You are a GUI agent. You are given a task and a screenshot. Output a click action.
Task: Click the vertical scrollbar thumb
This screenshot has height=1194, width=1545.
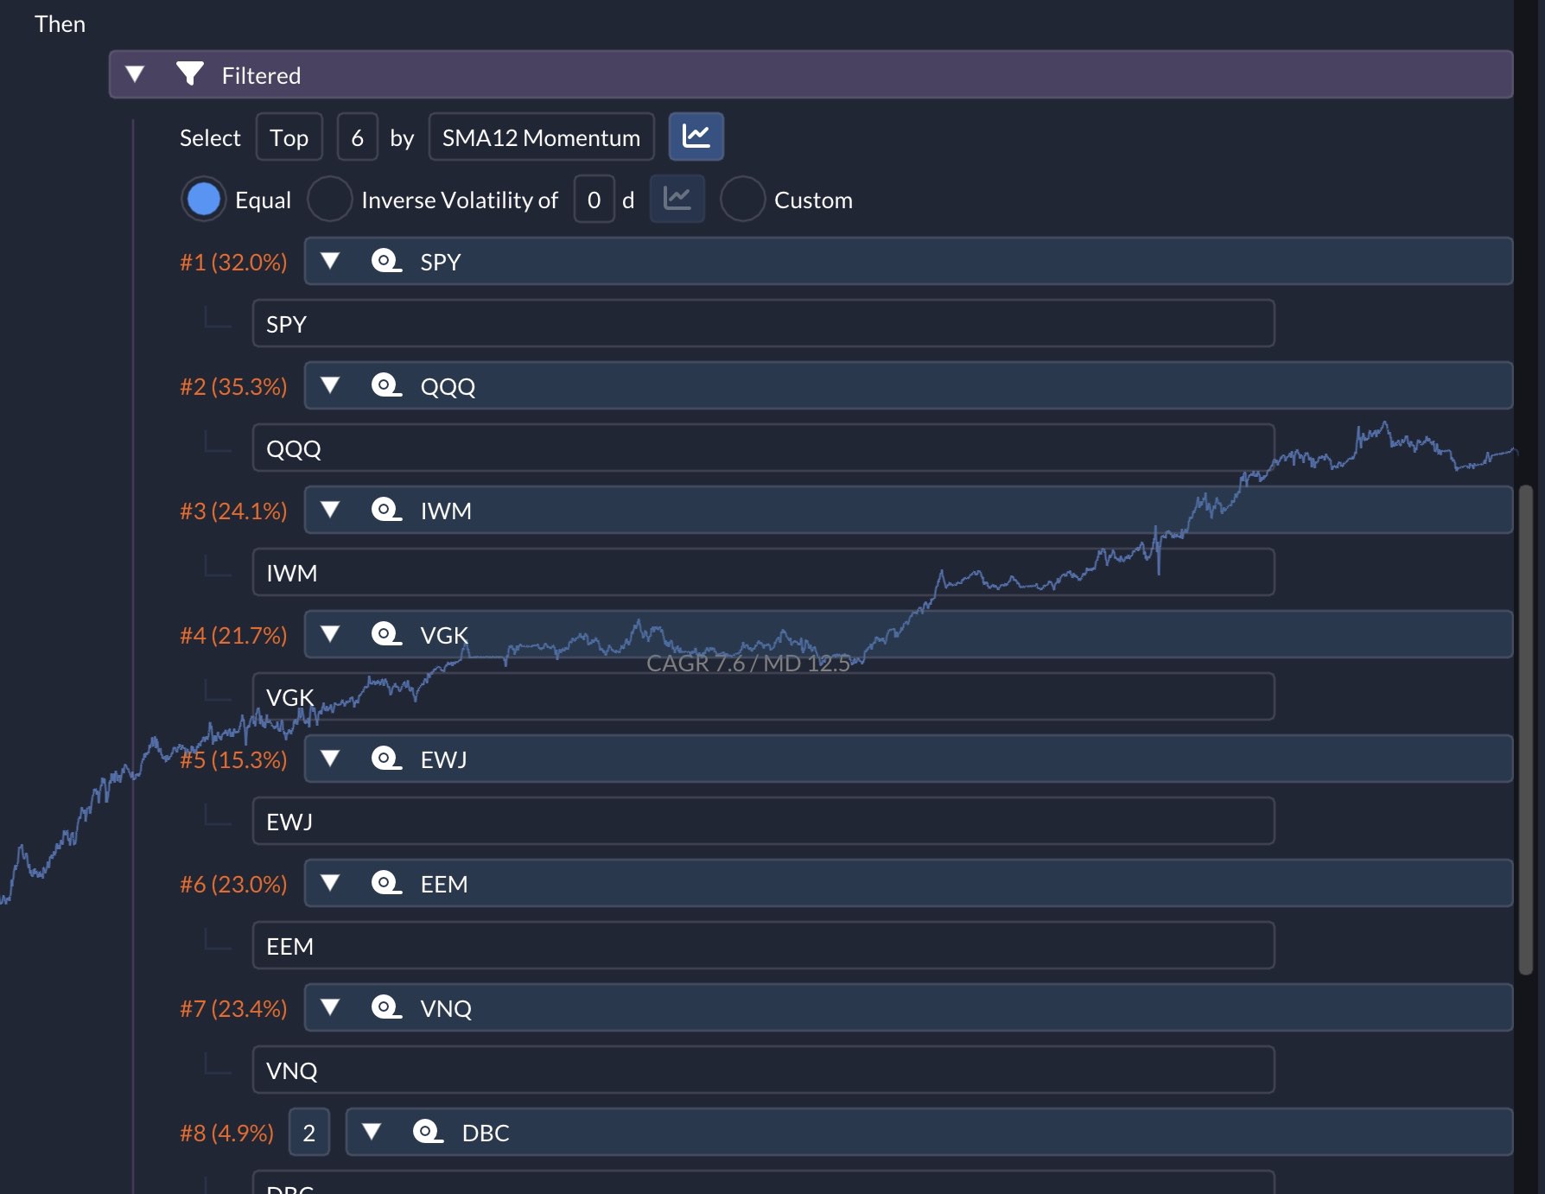[x=1526, y=730]
